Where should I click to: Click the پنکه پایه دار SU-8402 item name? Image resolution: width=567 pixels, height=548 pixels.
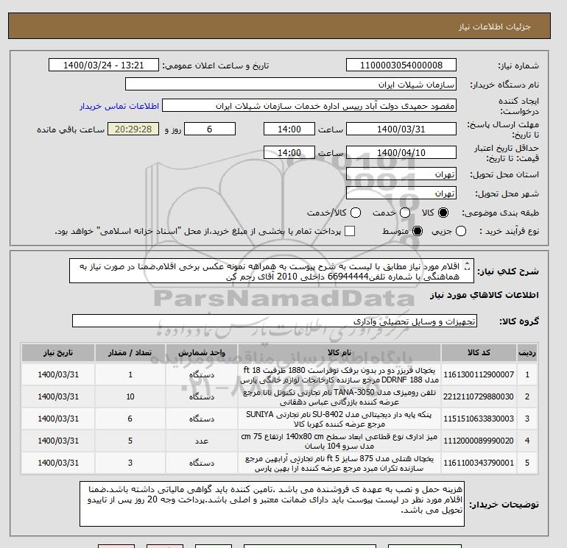pyautogui.click(x=339, y=419)
